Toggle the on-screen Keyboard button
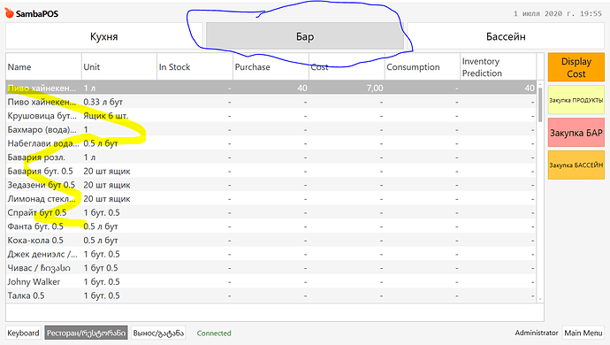The height and width of the screenshot is (345, 610). [x=23, y=333]
